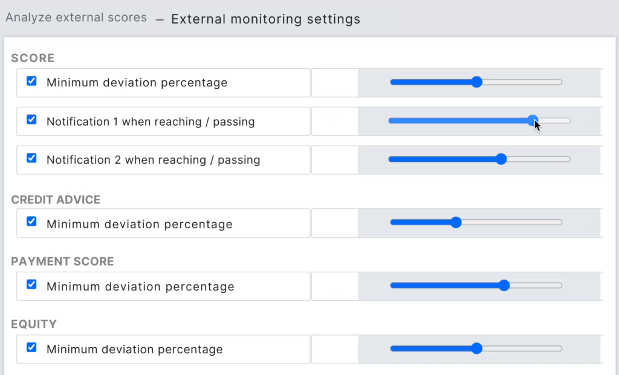Click Score minimum deviation slider handle
The width and height of the screenshot is (619, 375).
tap(476, 82)
